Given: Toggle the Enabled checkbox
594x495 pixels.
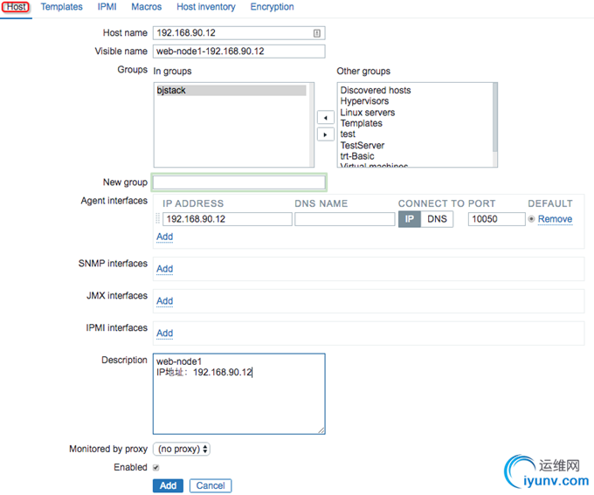Looking at the screenshot, I should [156, 468].
